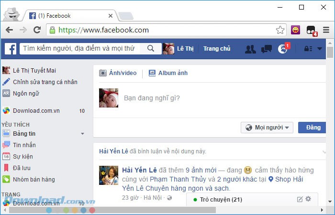Click the map pin icon before Shop Hải
The height and width of the screenshot is (215, 335).
point(271,179)
